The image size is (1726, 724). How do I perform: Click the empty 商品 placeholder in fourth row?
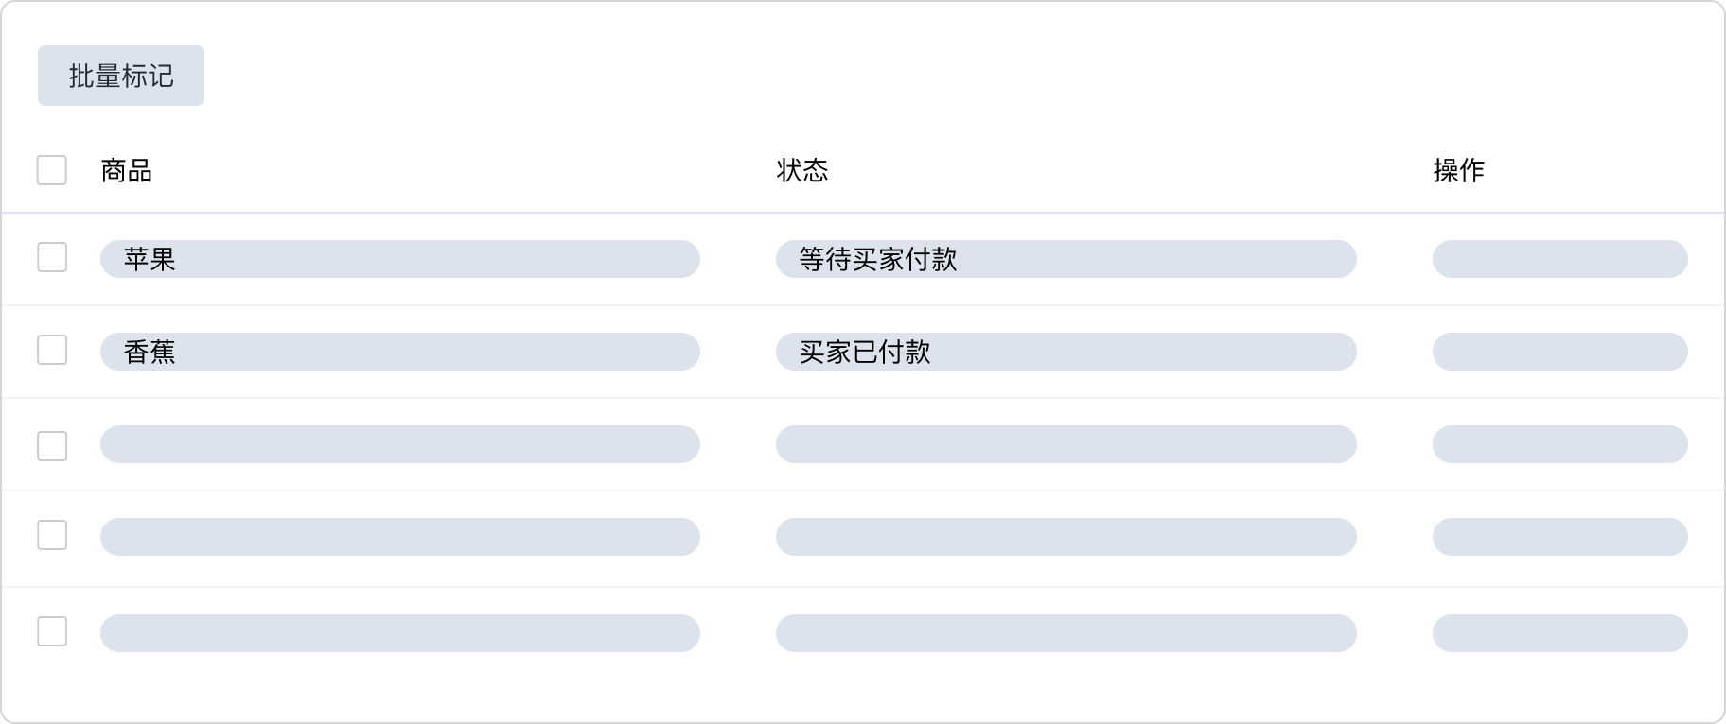coord(399,537)
